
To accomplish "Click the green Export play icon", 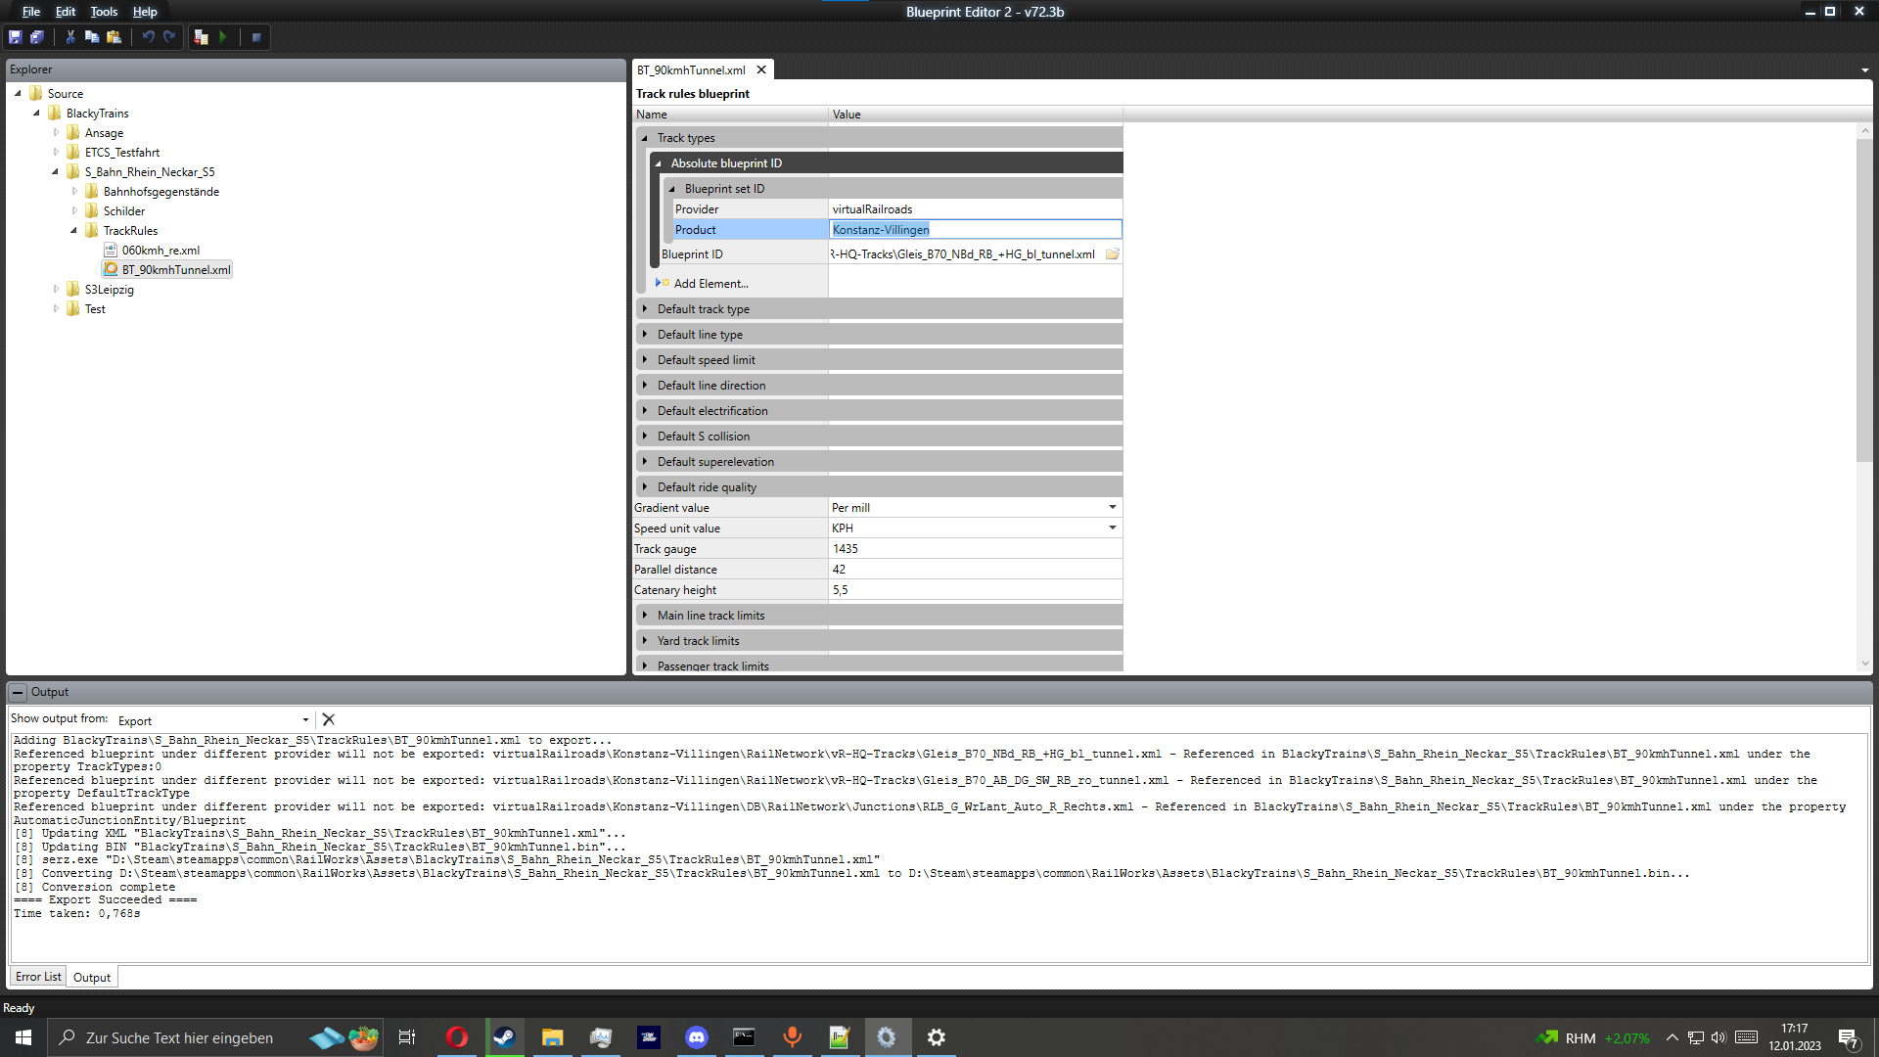I will (223, 37).
